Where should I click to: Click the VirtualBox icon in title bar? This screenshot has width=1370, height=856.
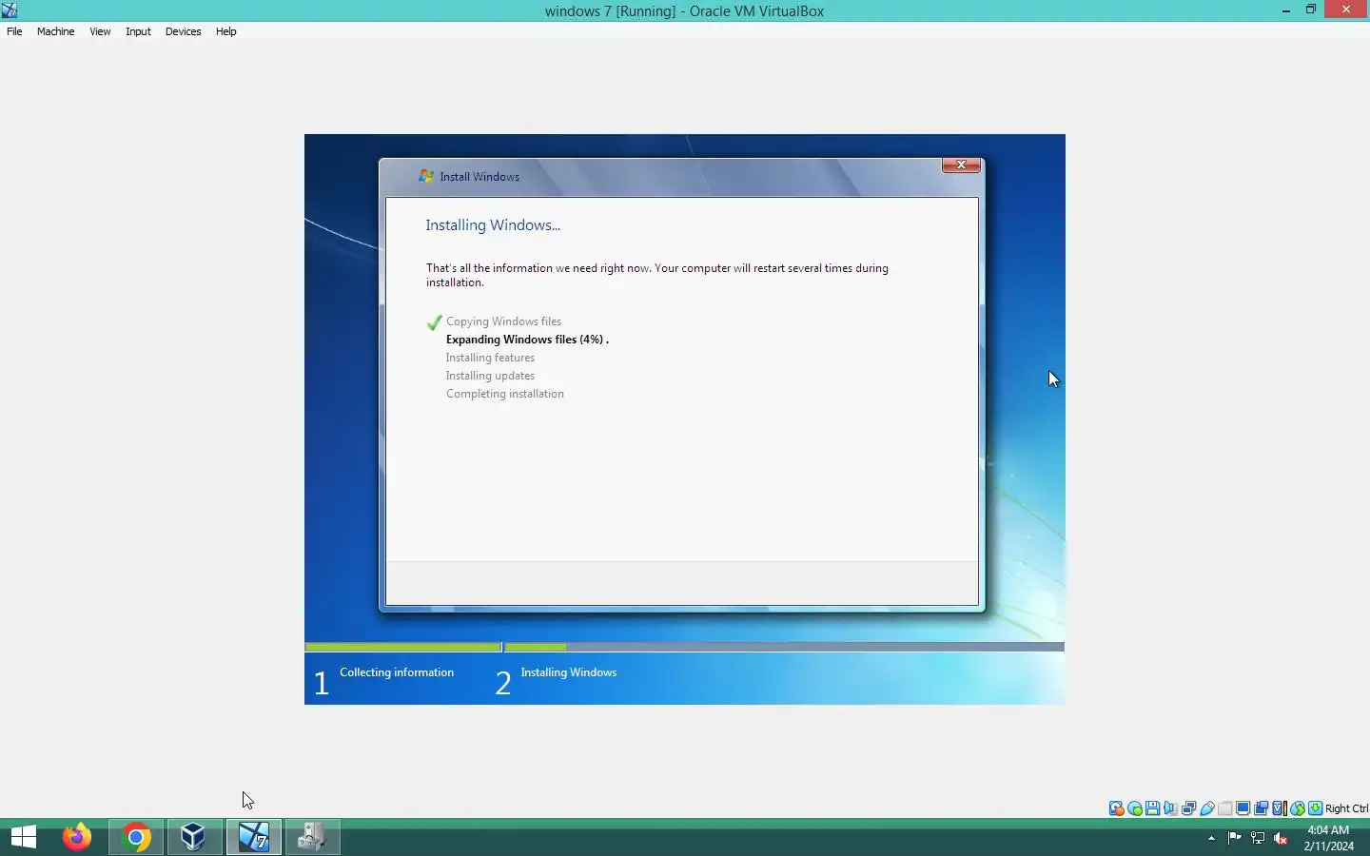tap(10, 10)
